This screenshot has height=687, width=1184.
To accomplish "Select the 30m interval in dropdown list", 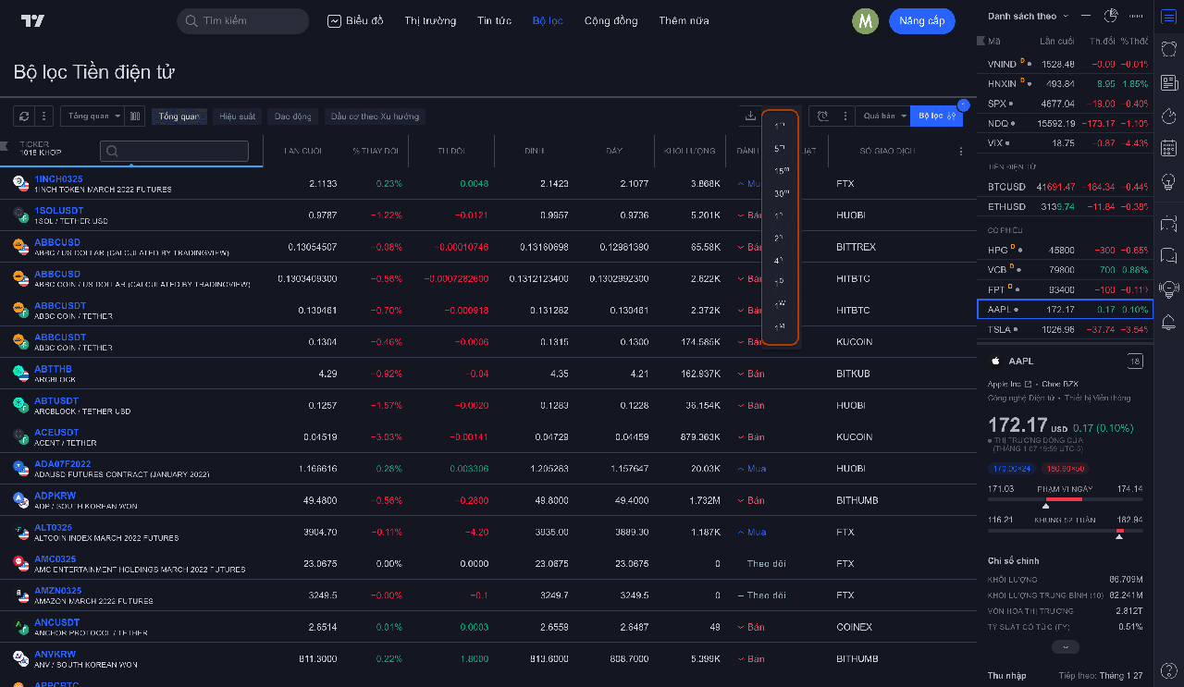I will pos(781,193).
